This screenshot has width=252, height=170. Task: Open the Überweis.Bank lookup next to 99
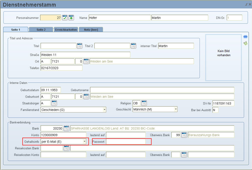coord(184,135)
